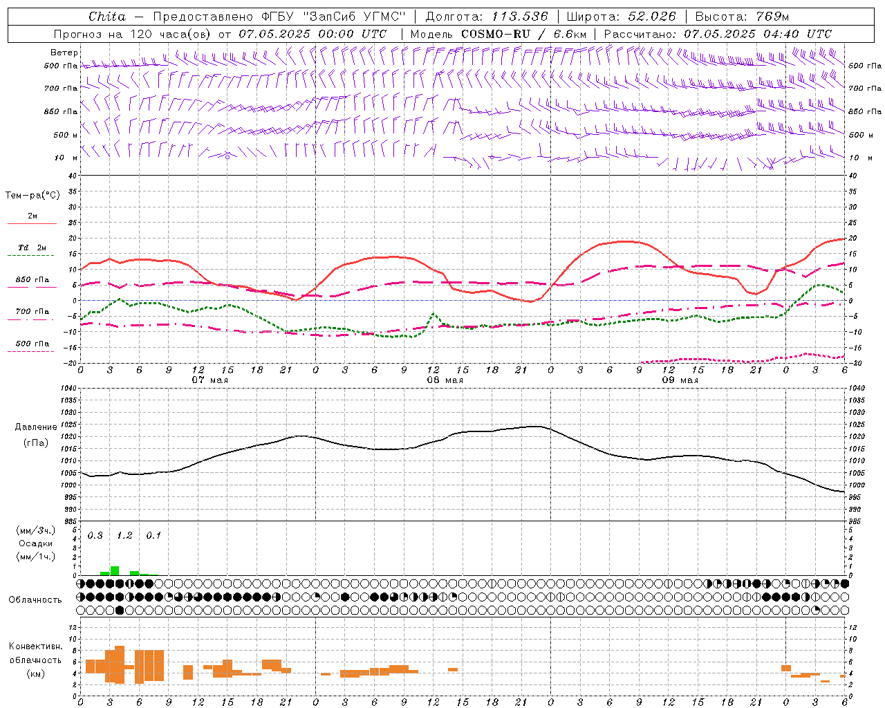This screenshot has height=708, width=885.
Task: Click the Тем-ра(°C) temperature panel label
Action: 32,196
